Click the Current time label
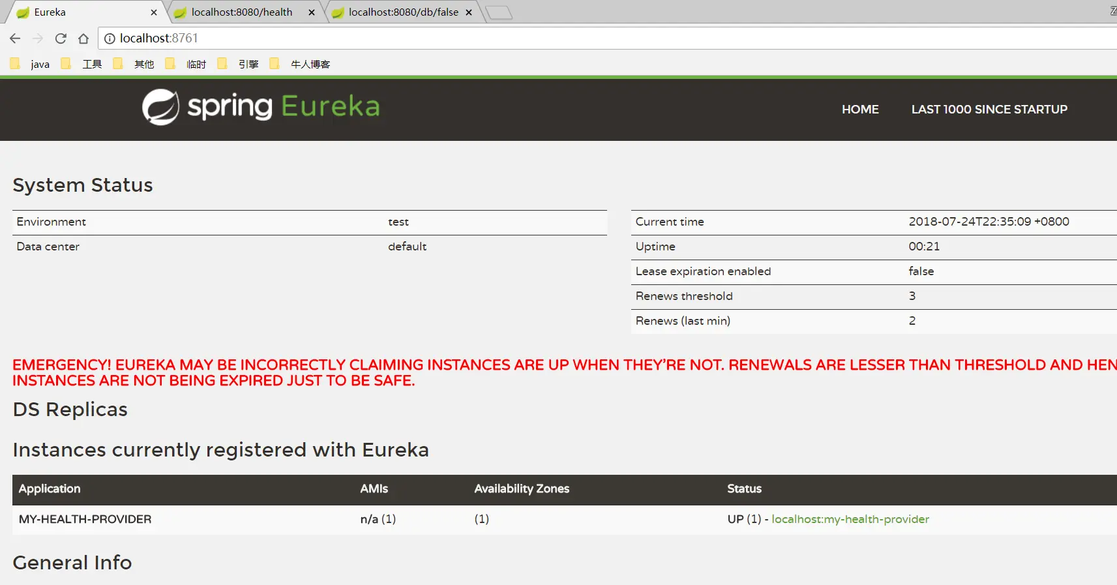This screenshot has height=585, width=1117. pos(670,222)
